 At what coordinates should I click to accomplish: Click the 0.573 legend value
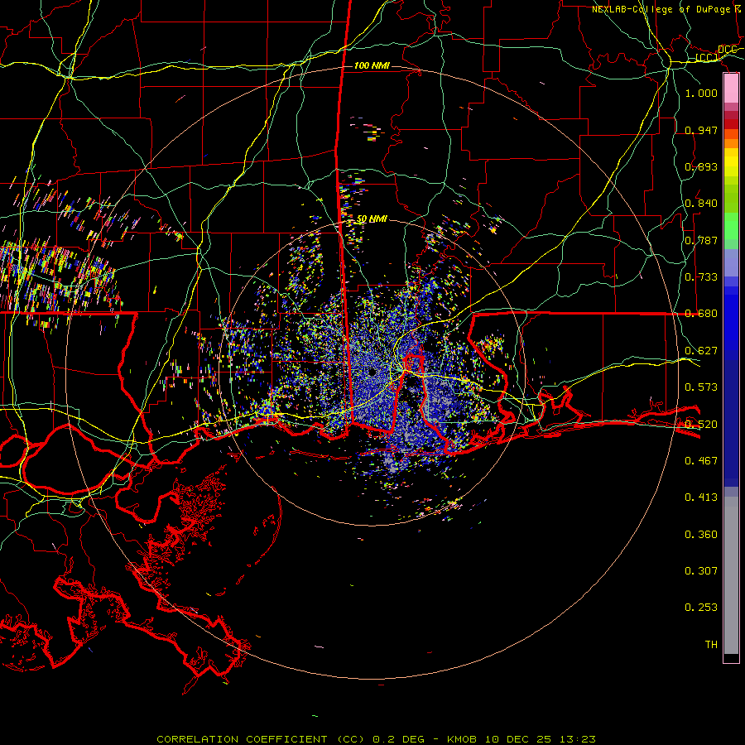pyautogui.click(x=701, y=387)
